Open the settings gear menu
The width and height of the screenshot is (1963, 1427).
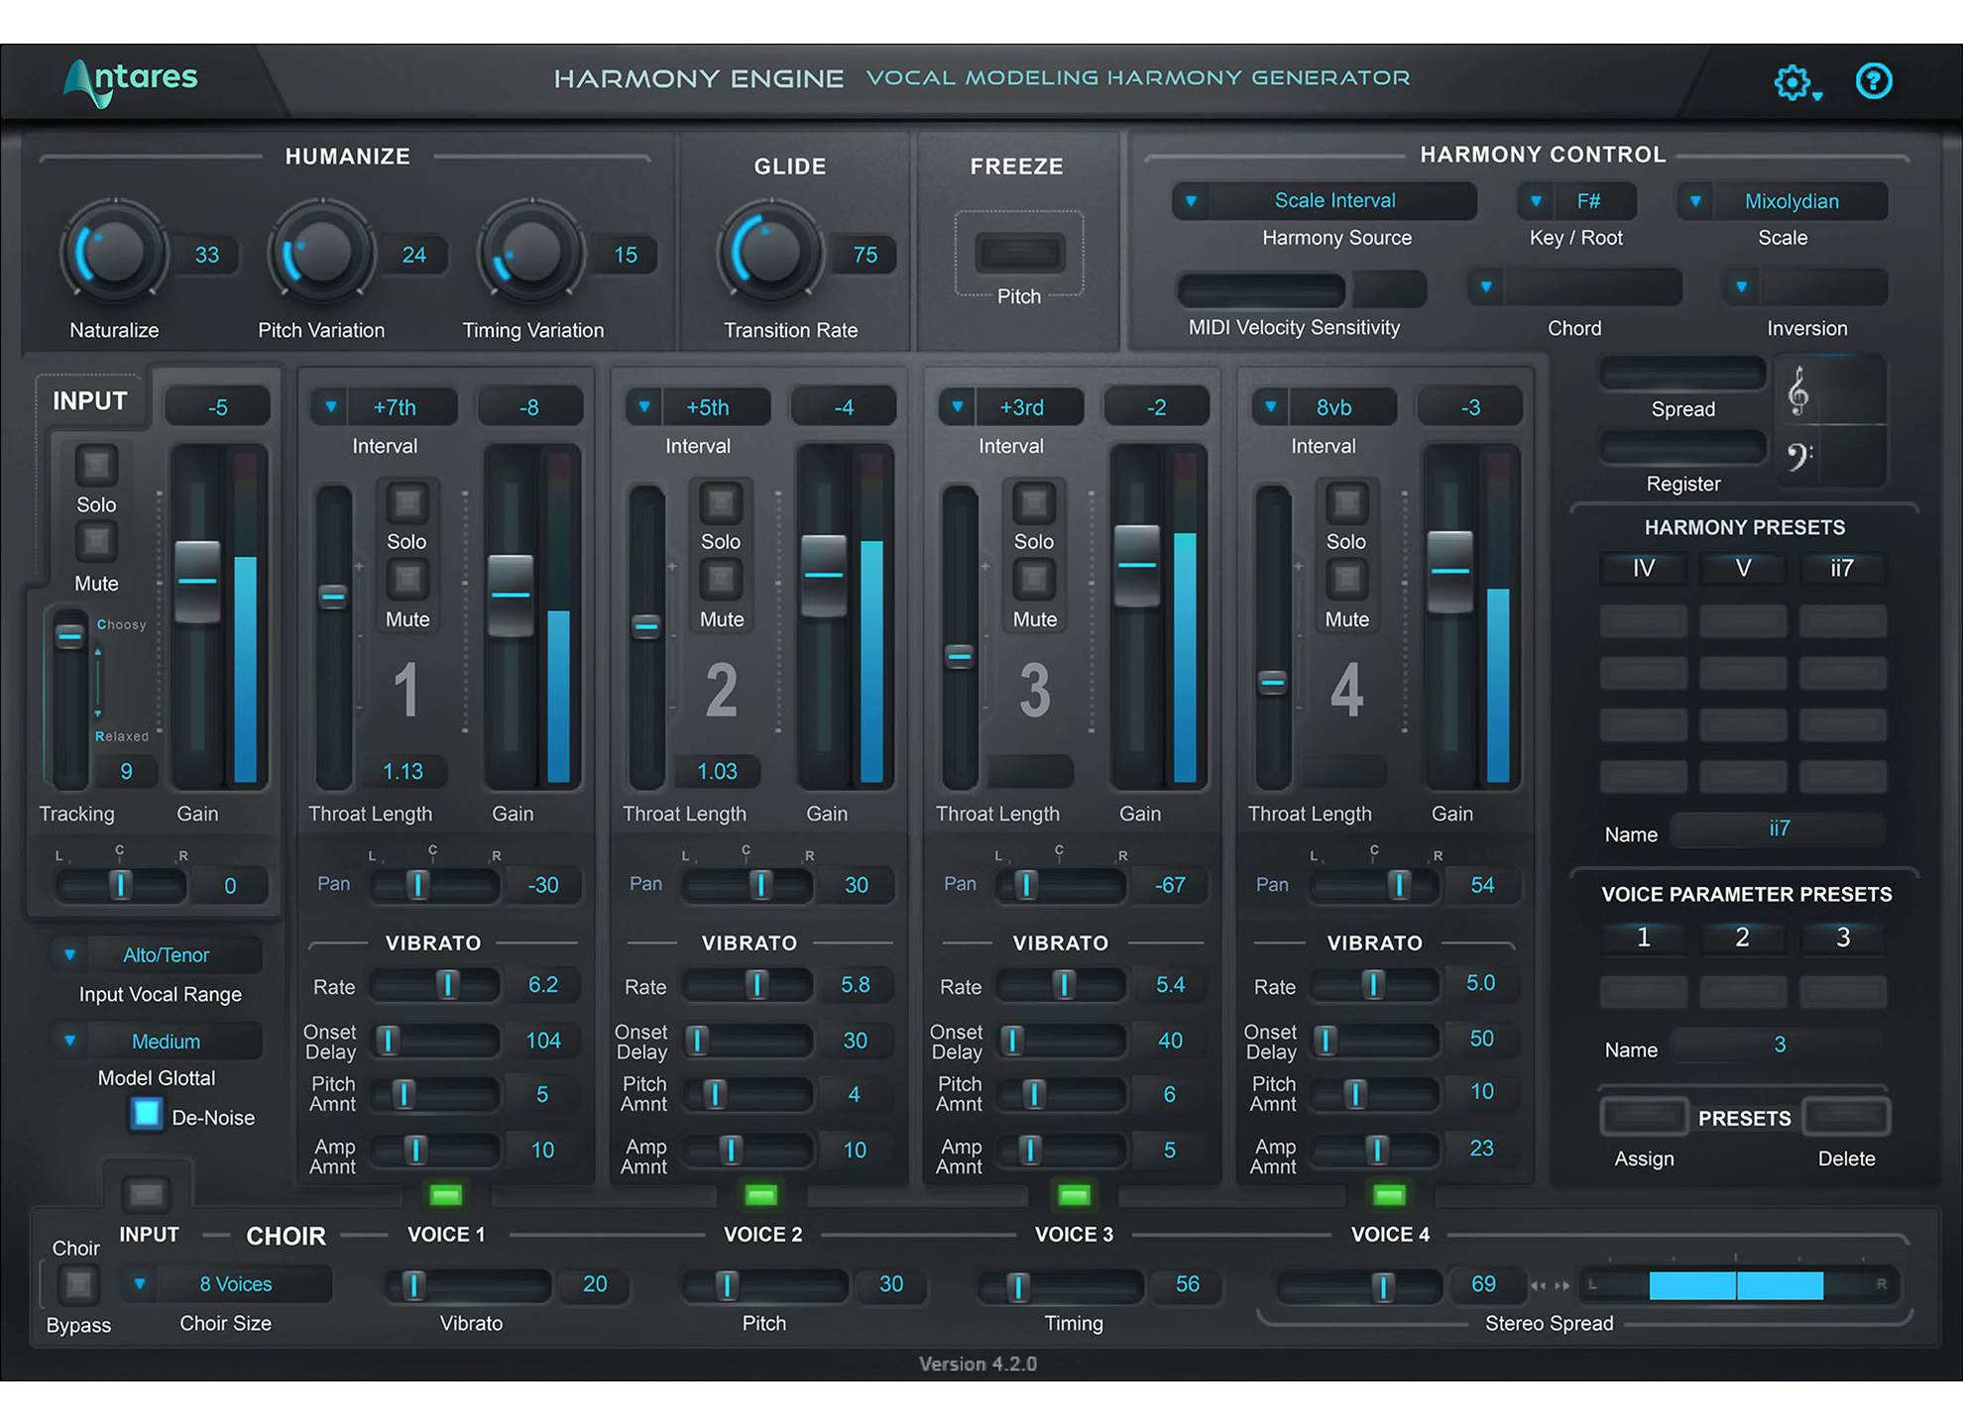[1796, 83]
